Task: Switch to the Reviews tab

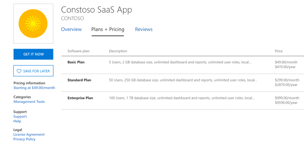Action: (144, 29)
